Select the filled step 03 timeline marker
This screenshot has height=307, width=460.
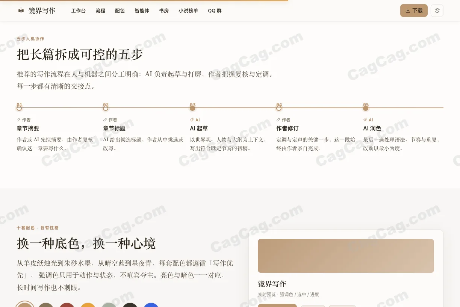192,108
